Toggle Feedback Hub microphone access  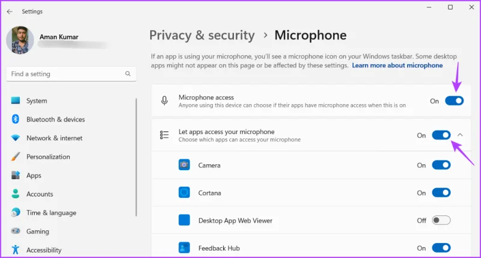pyautogui.click(x=441, y=248)
